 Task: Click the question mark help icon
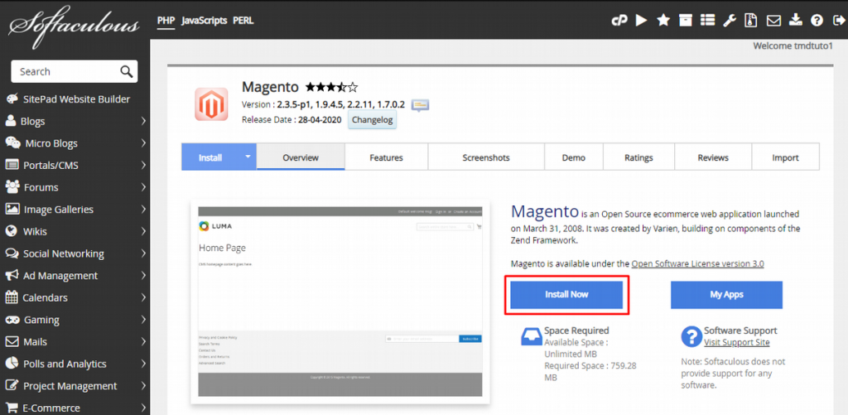[817, 21]
